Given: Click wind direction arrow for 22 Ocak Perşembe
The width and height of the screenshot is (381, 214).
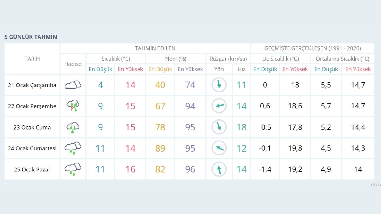Looking at the screenshot, I should point(219,106).
